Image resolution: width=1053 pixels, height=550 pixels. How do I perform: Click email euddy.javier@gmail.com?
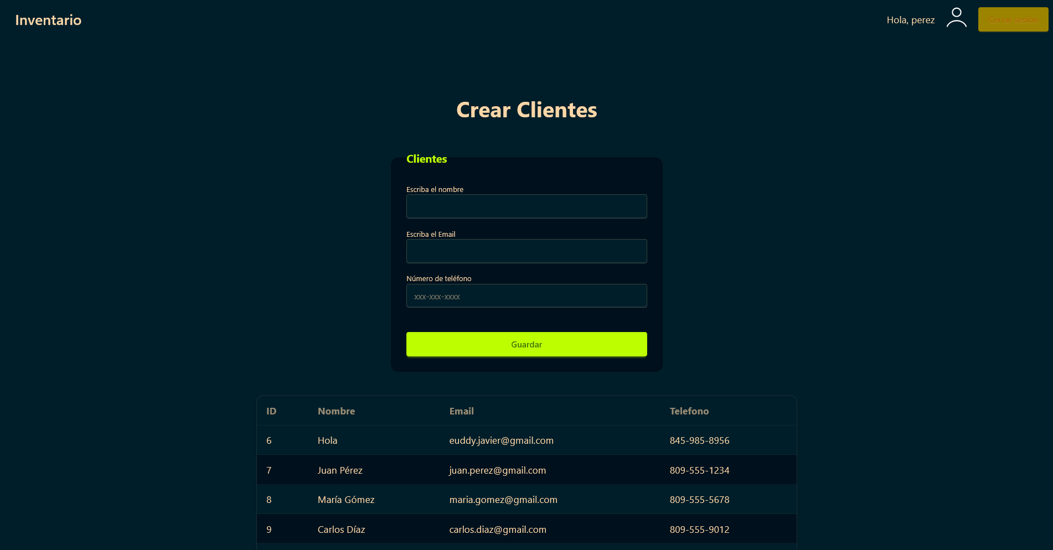click(x=501, y=440)
